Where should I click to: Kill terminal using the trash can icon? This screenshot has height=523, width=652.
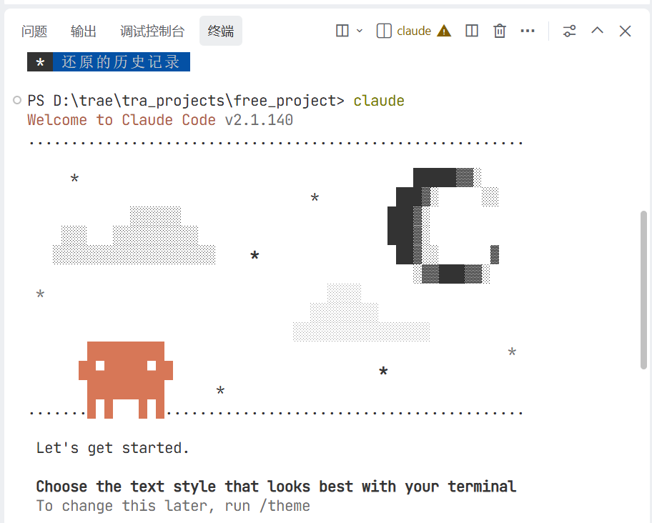click(x=500, y=31)
